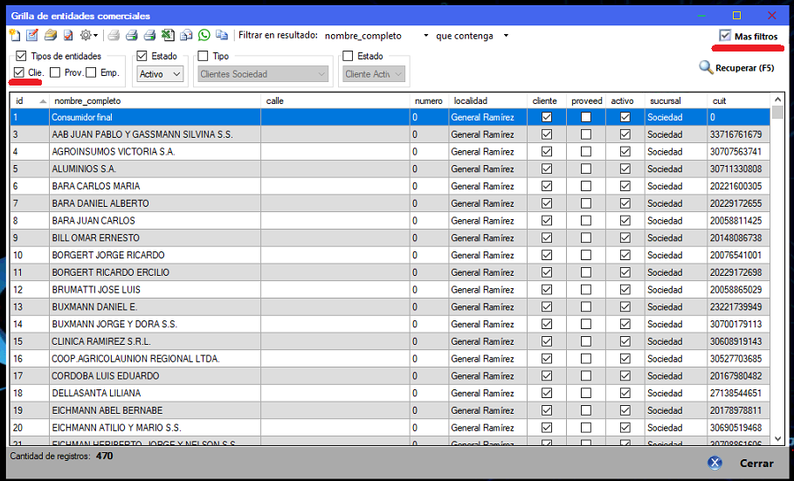Toggle the cliente checkbox for ALUMINIOS S.A.
This screenshot has width=794, height=481.
547,168
